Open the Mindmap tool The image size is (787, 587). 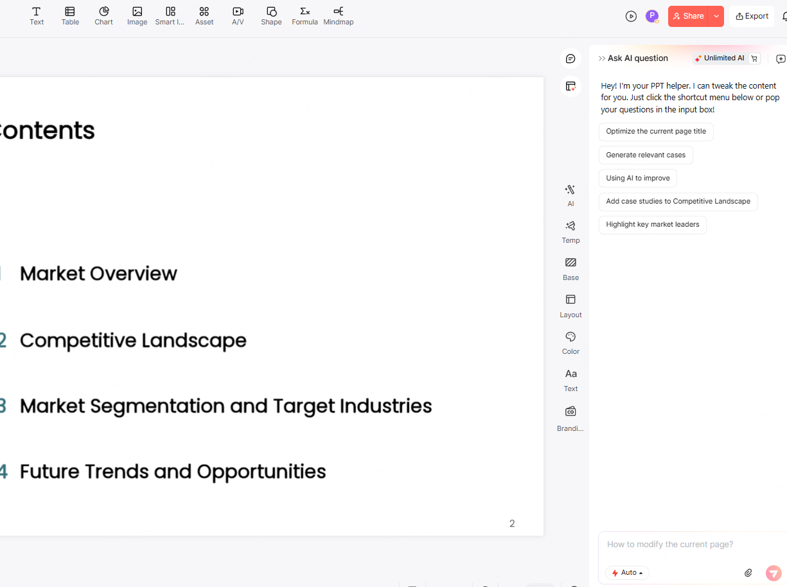tap(338, 15)
